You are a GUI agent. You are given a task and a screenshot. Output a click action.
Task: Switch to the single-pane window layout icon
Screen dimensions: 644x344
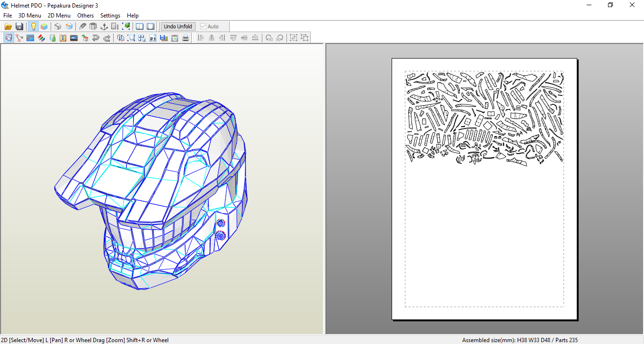coord(151,26)
